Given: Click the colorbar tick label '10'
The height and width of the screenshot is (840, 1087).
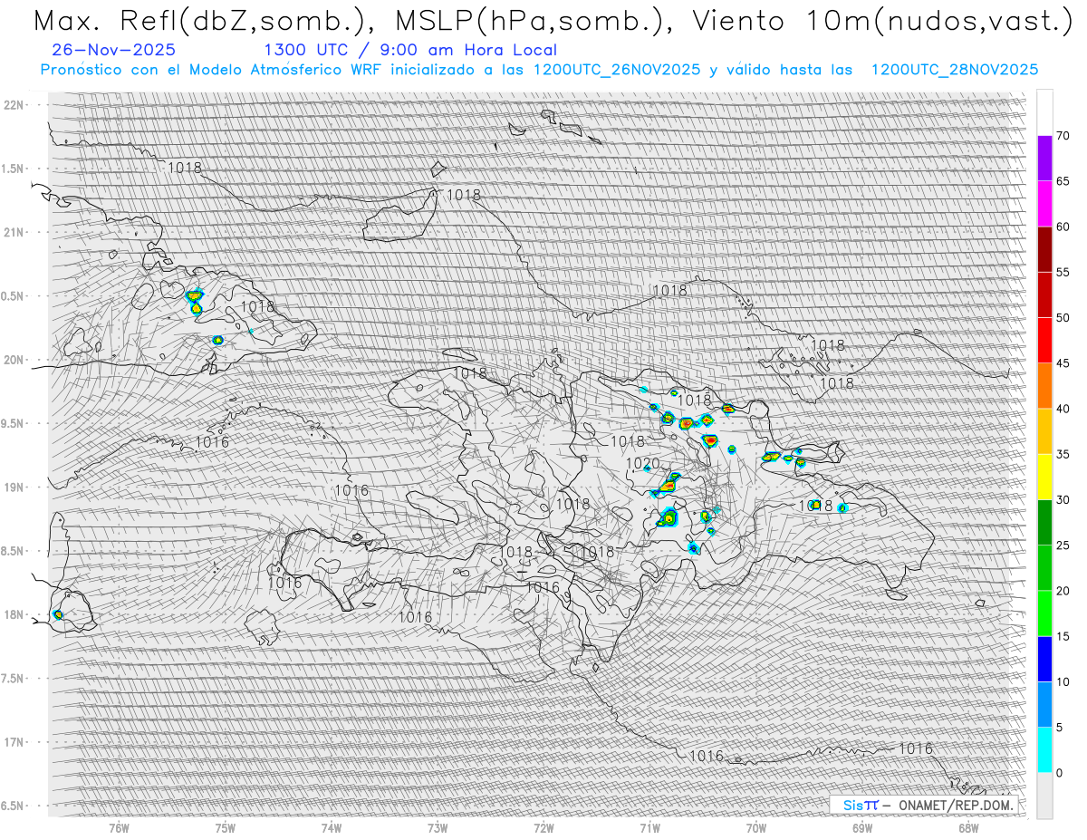Looking at the screenshot, I should [1063, 682].
